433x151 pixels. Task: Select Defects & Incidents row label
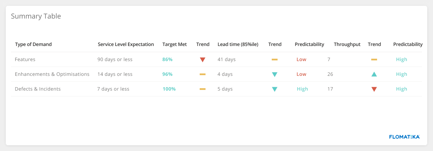38,89
